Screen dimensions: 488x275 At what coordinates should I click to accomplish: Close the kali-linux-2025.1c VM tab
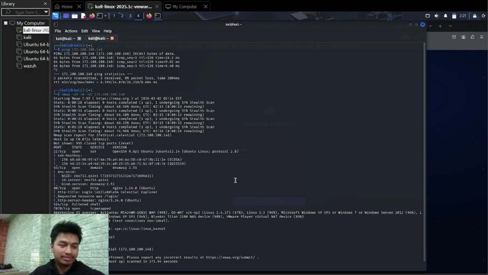pos(157,6)
